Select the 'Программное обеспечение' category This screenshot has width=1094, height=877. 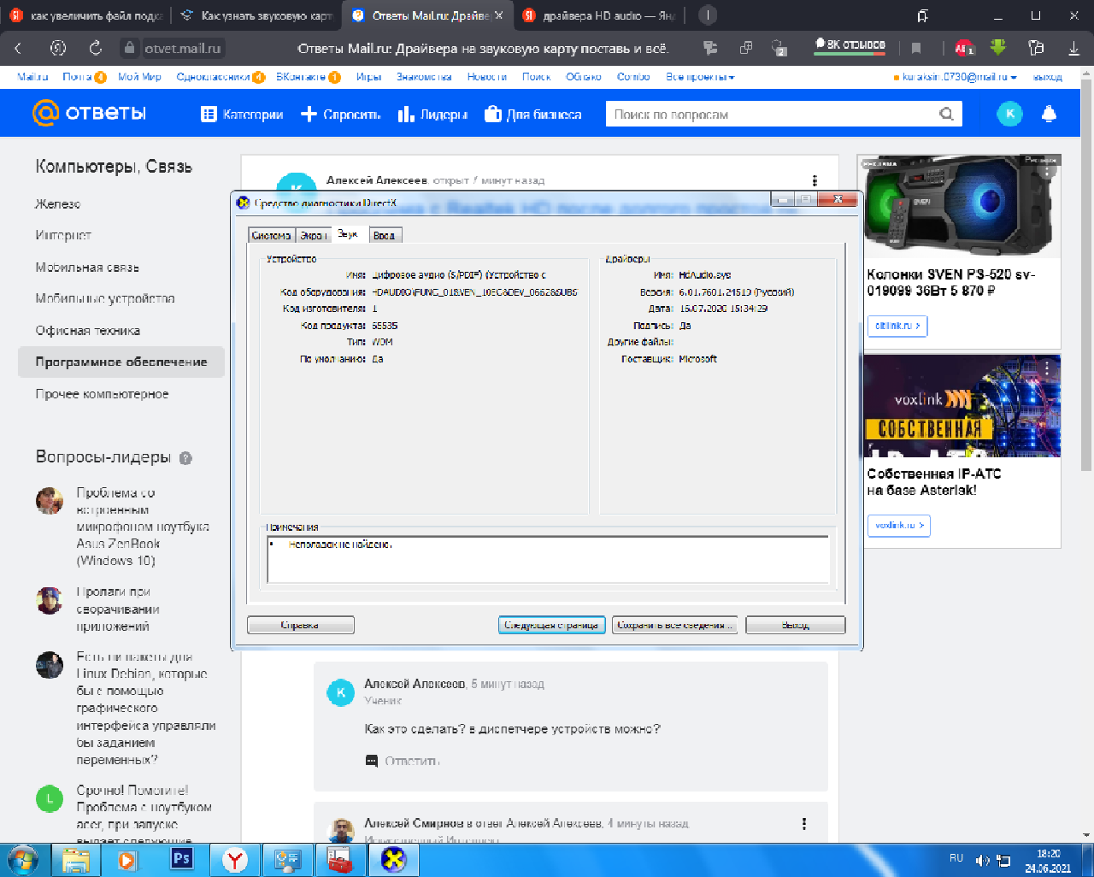(121, 362)
